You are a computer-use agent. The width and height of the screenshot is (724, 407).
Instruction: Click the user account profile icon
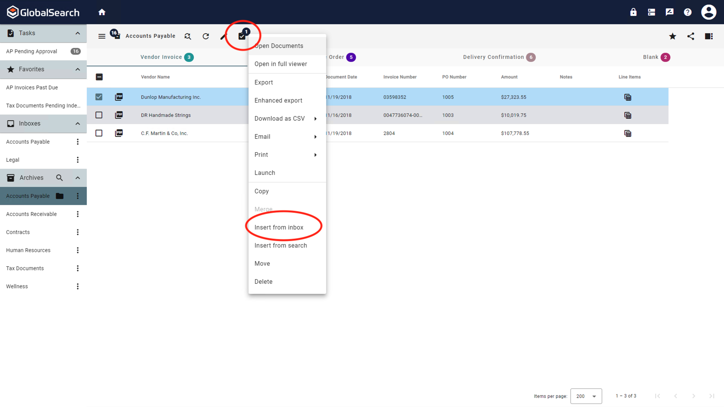coord(709,12)
